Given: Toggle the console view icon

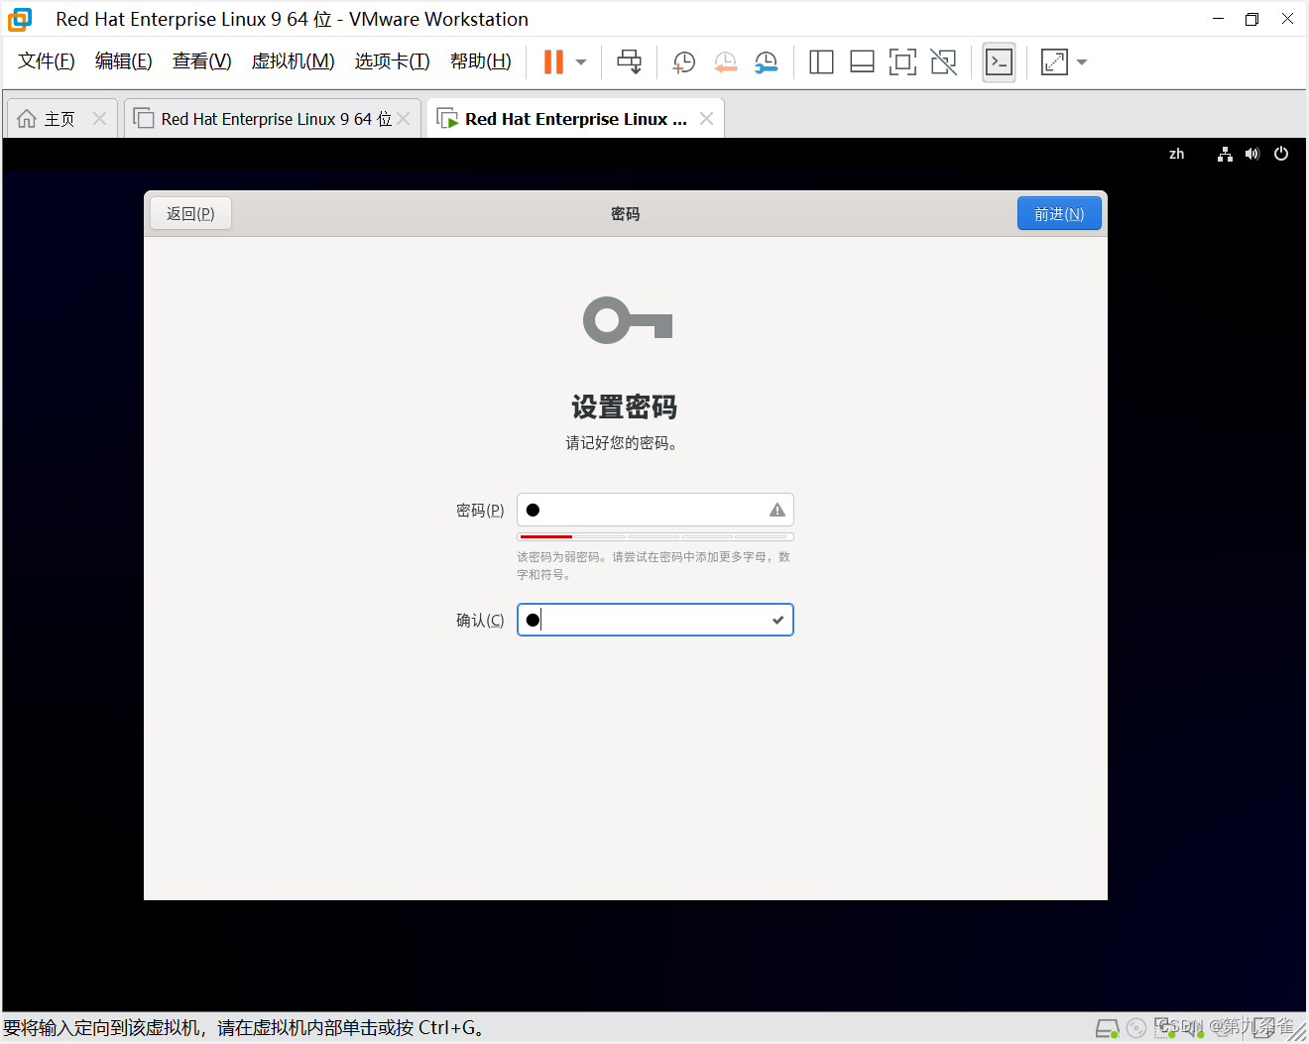Looking at the screenshot, I should (999, 62).
